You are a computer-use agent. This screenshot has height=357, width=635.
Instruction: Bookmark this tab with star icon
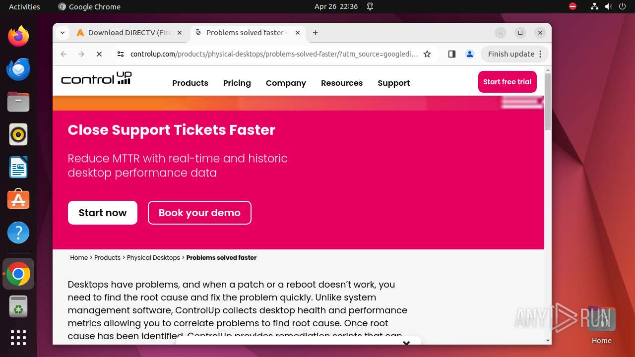(x=427, y=54)
